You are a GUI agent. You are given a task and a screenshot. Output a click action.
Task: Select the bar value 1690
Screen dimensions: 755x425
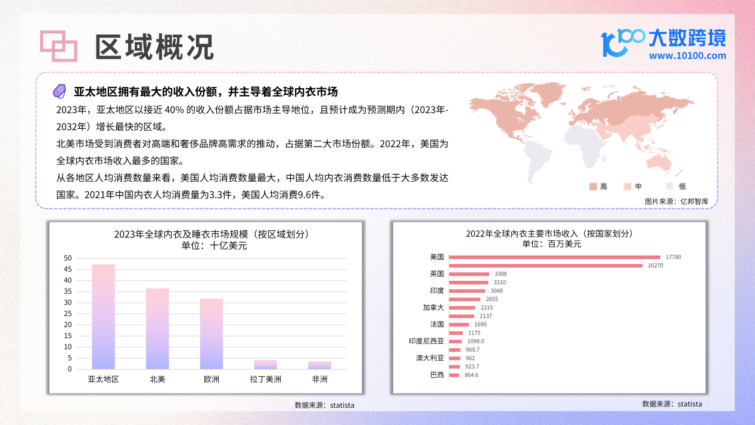[x=480, y=324]
